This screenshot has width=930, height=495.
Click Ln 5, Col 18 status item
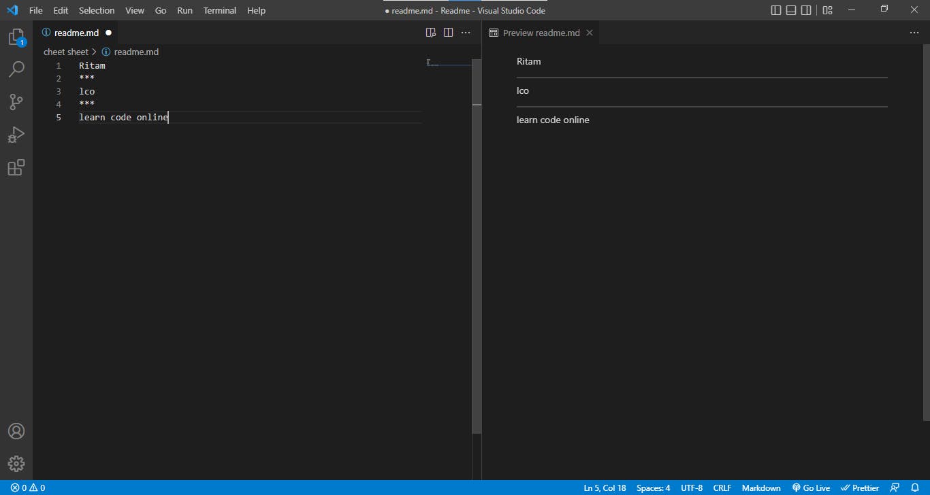[x=605, y=488]
